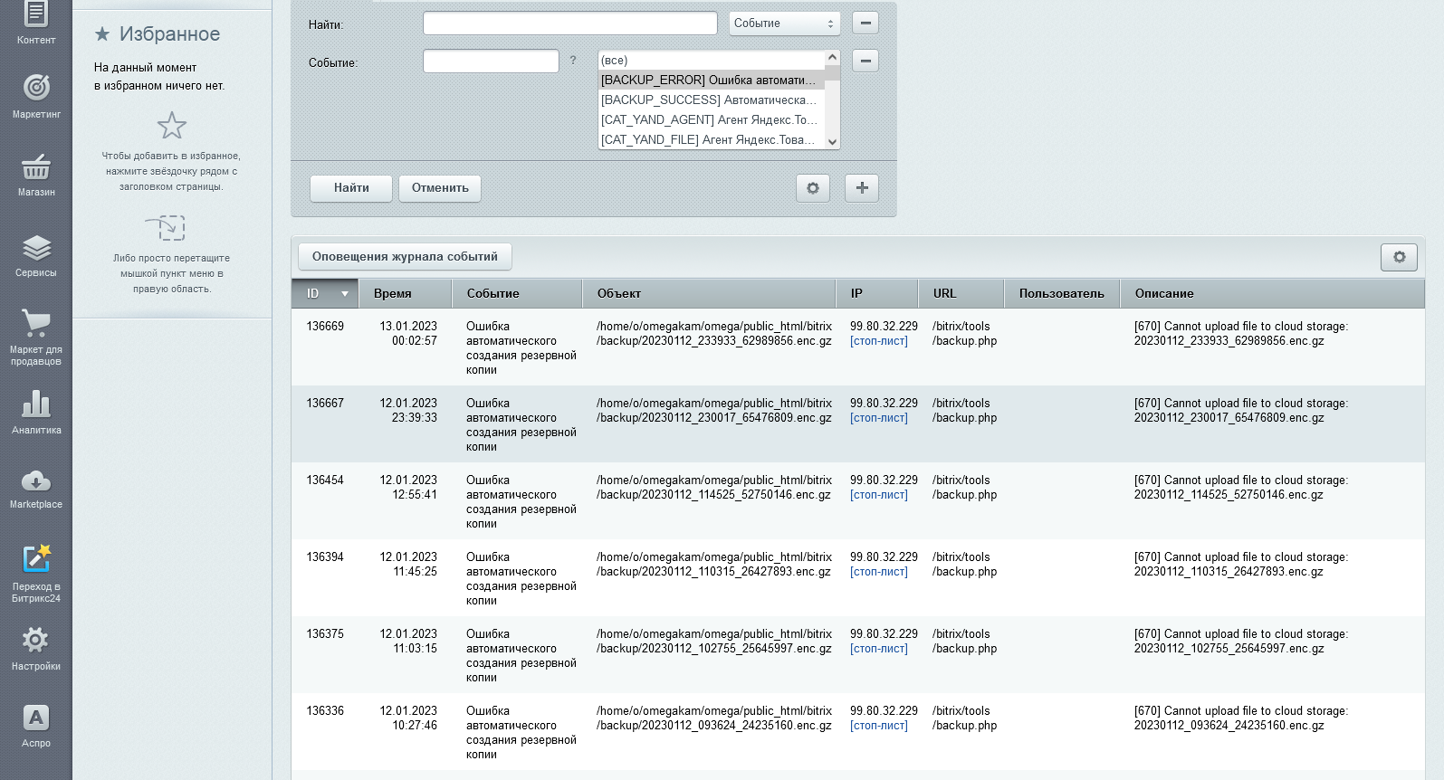
Task: Click the filter settings gear button
Action: point(813,188)
